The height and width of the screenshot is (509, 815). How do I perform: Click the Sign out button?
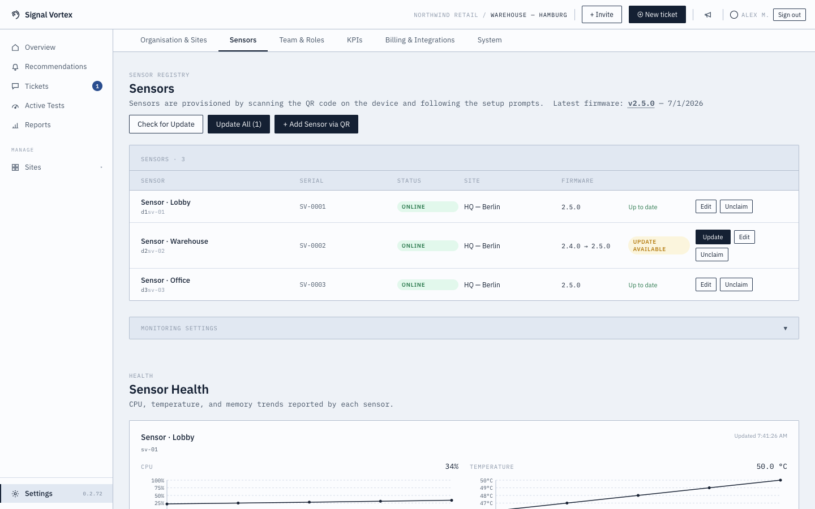[x=790, y=15]
